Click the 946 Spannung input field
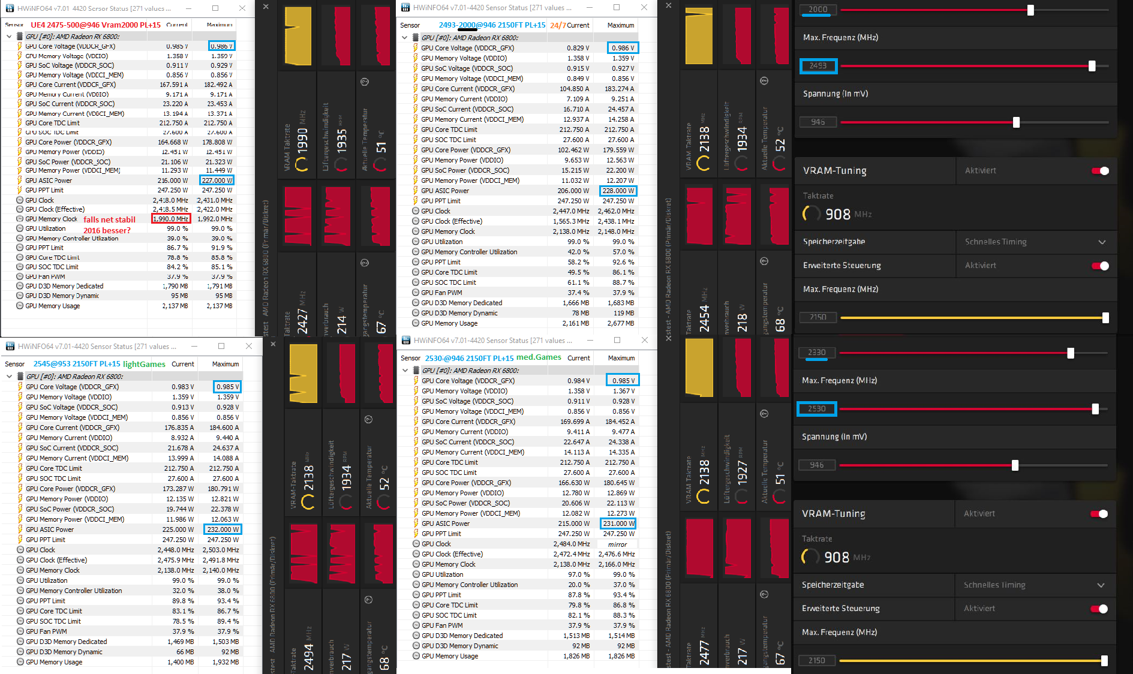 (x=817, y=465)
